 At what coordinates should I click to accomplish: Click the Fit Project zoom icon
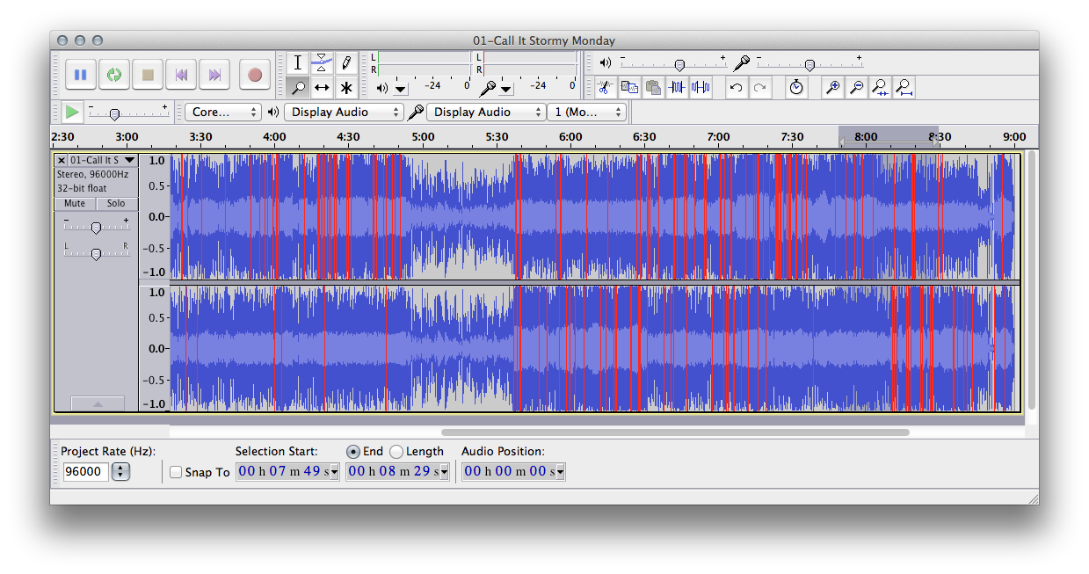point(903,87)
